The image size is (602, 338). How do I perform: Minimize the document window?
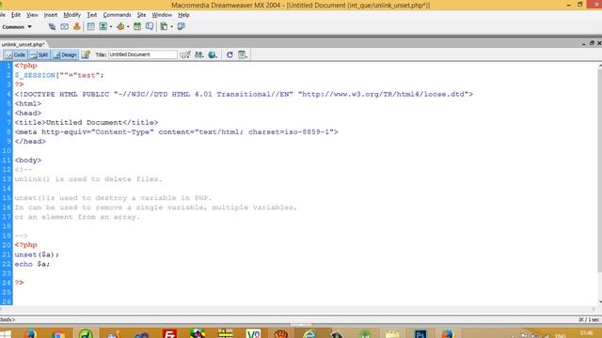583,43
